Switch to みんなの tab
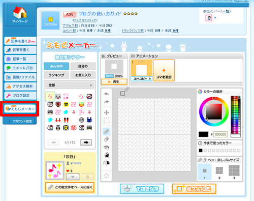 coord(56,66)
